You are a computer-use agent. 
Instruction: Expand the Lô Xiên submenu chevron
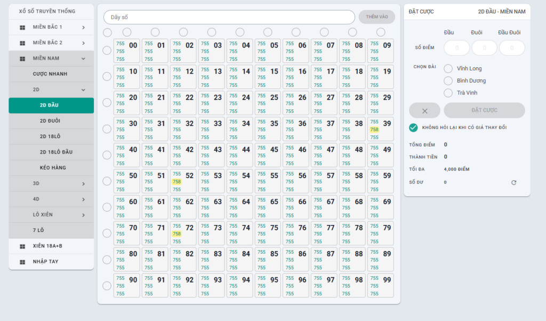(84, 215)
